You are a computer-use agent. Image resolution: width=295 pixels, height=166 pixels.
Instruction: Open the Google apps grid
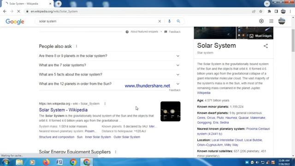271,21
